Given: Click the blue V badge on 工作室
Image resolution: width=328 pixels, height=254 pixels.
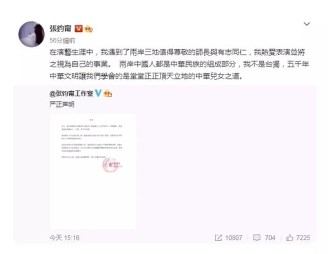Looking at the screenshot, I should point(98,93).
